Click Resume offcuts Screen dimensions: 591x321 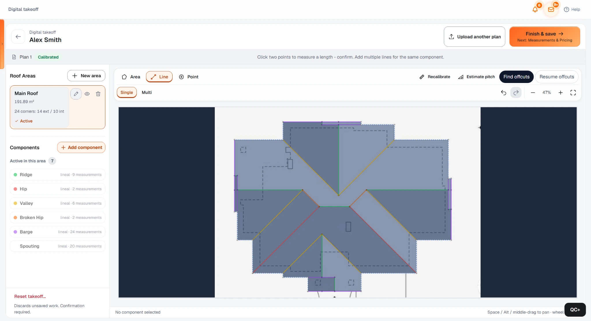(x=557, y=77)
